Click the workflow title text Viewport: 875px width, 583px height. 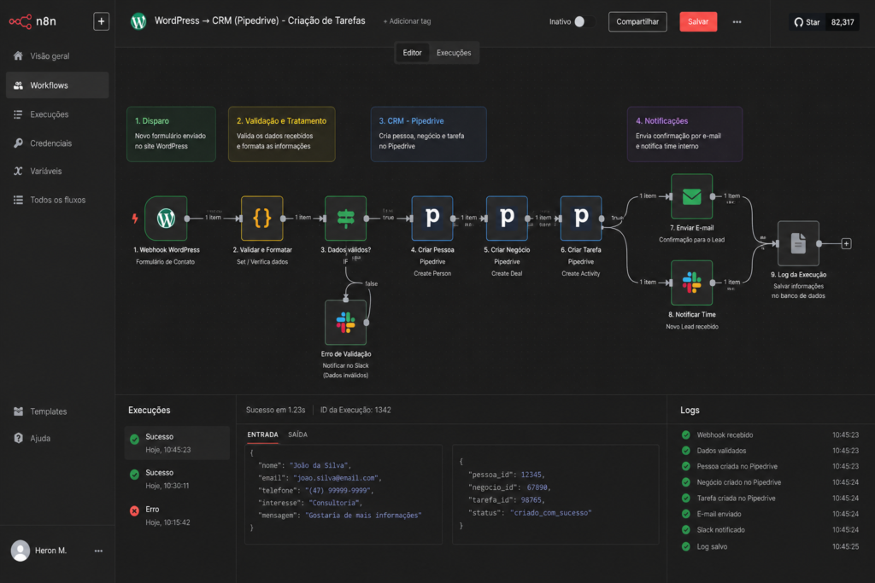tap(260, 20)
